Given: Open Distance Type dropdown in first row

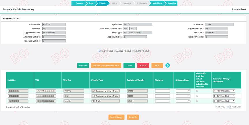Looking at the screenshot, I should click(x=183, y=91).
